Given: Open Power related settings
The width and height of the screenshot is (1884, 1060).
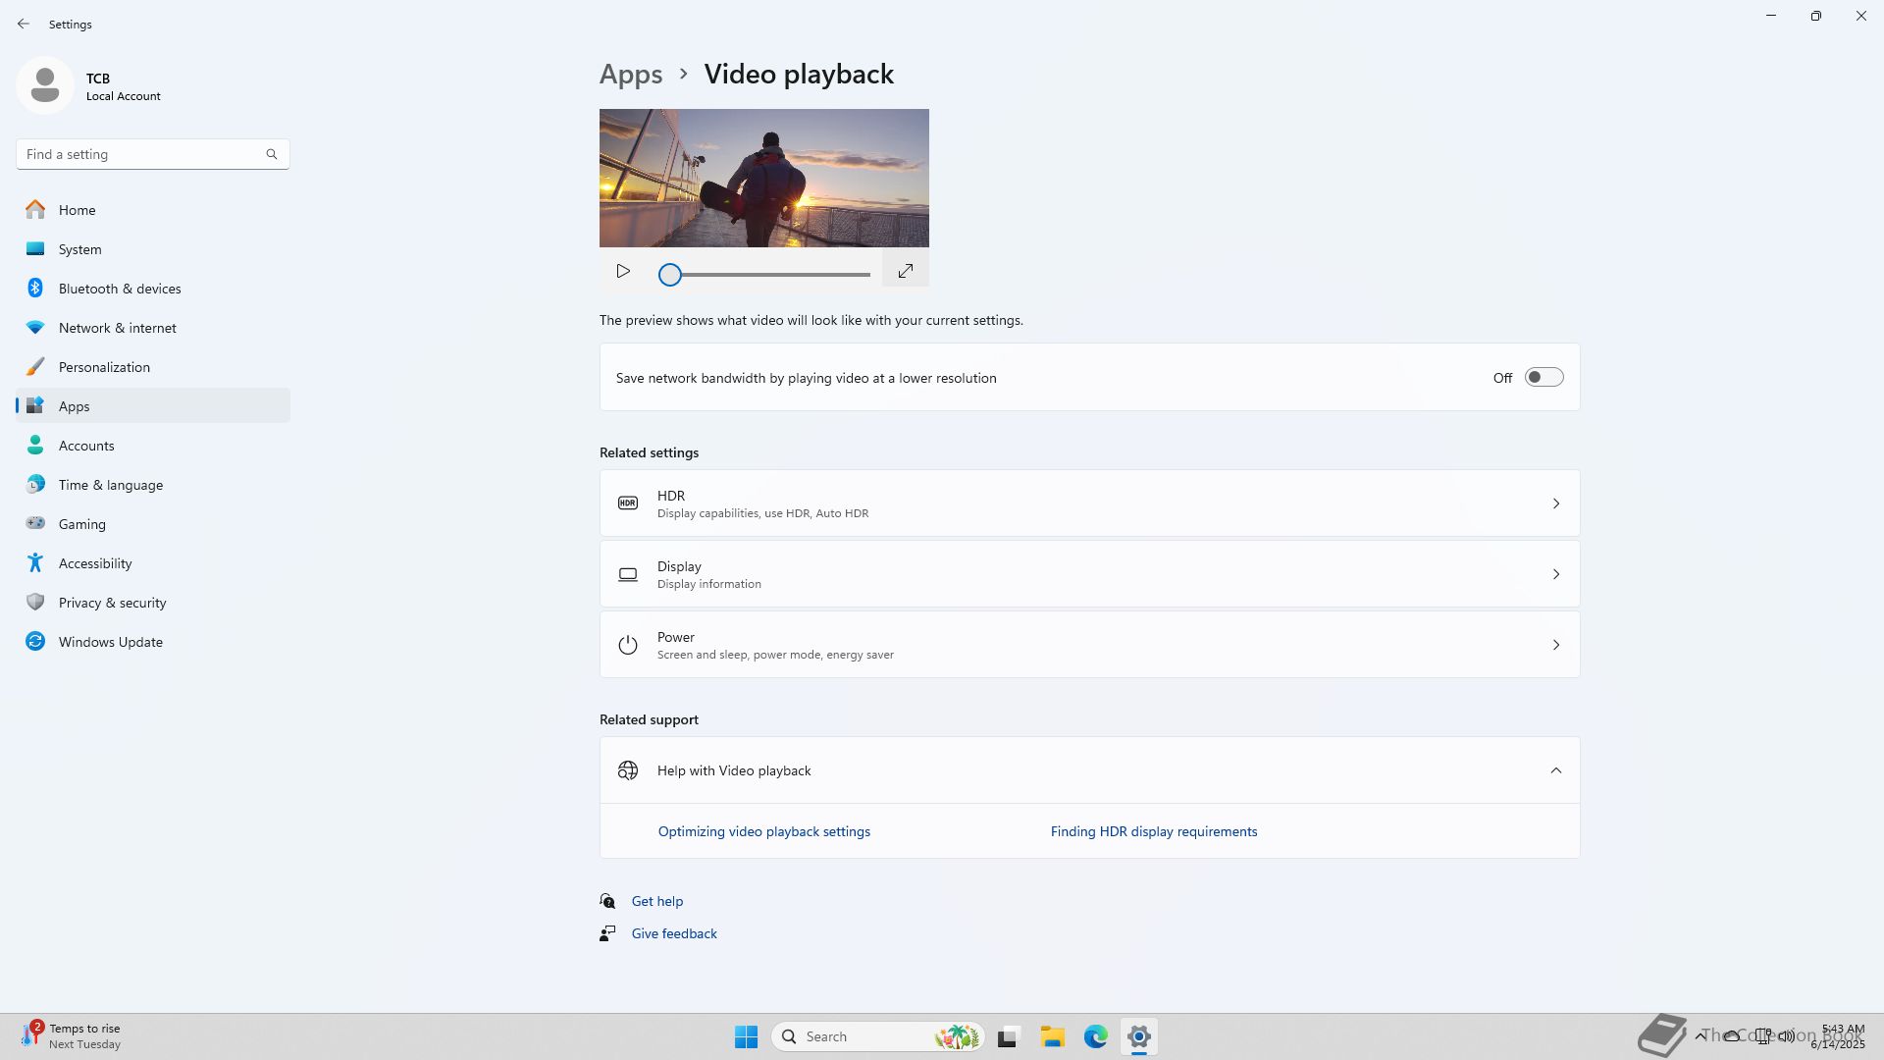Looking at the screenshot, I should point(1089,645).
